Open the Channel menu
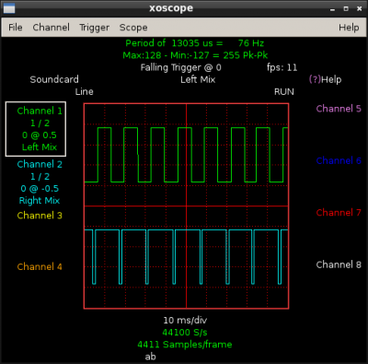Screen dimensions: 368x364 [52, 28]
